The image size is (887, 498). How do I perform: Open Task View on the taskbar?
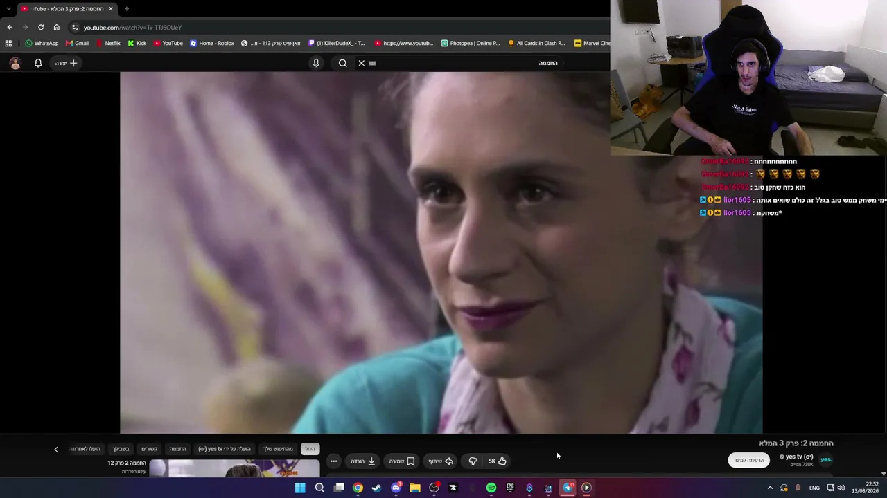tap(339, 488)
